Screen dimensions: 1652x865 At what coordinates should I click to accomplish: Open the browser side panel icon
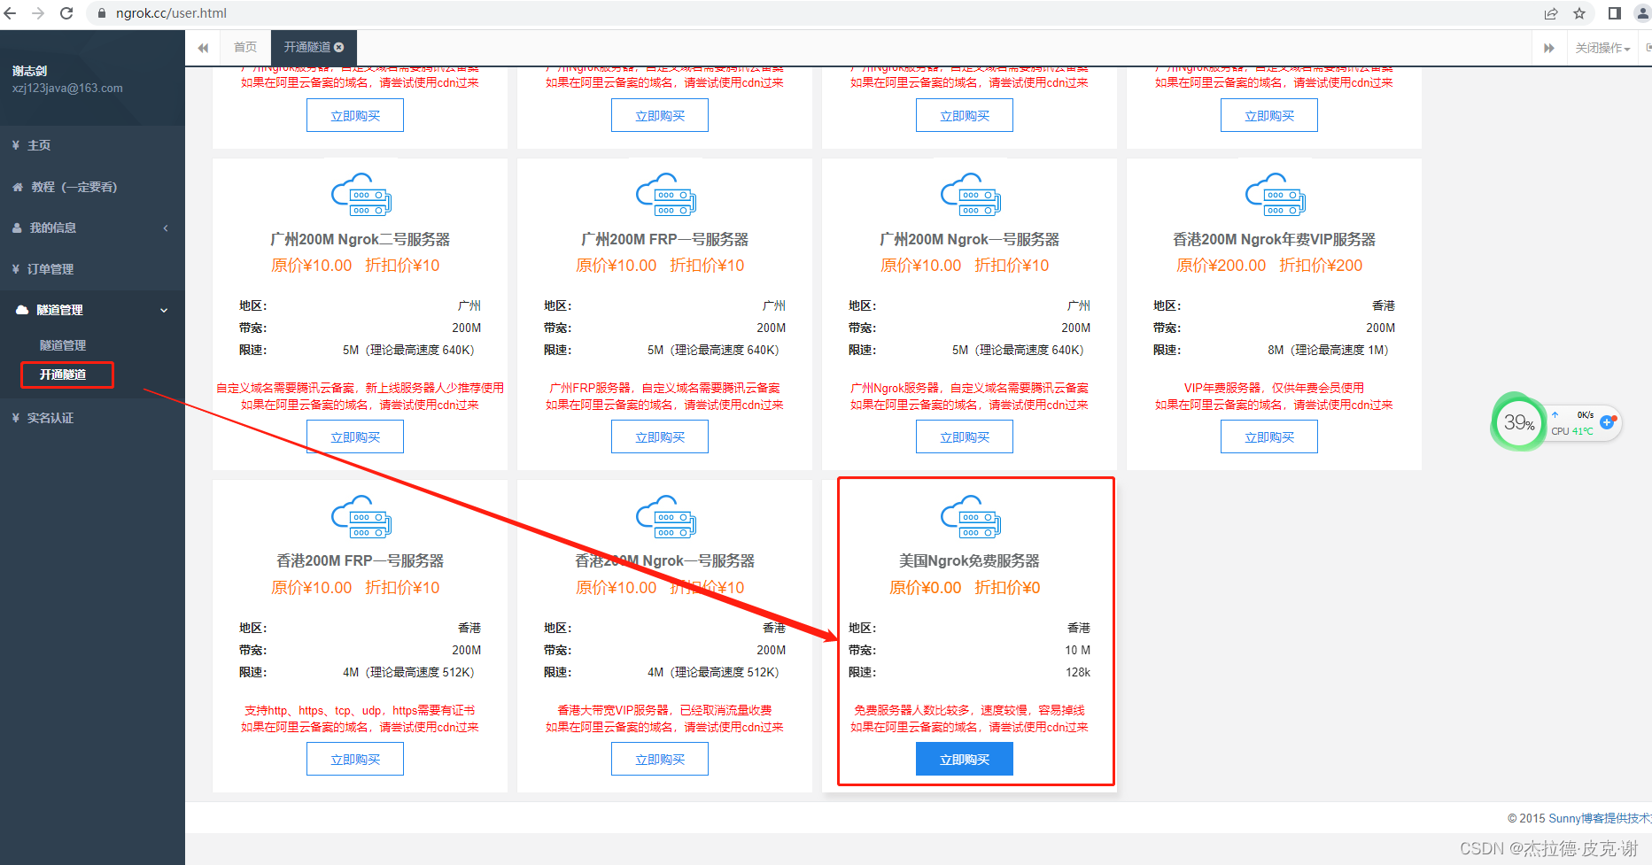point(1615,13)
